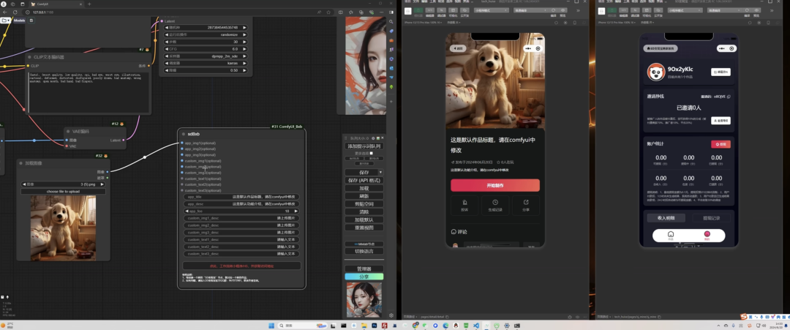Click the 加载 button in ComfyUI panel
Viewport: 790px width, 330px height.
pyautogui.click(x=364, y=189)
